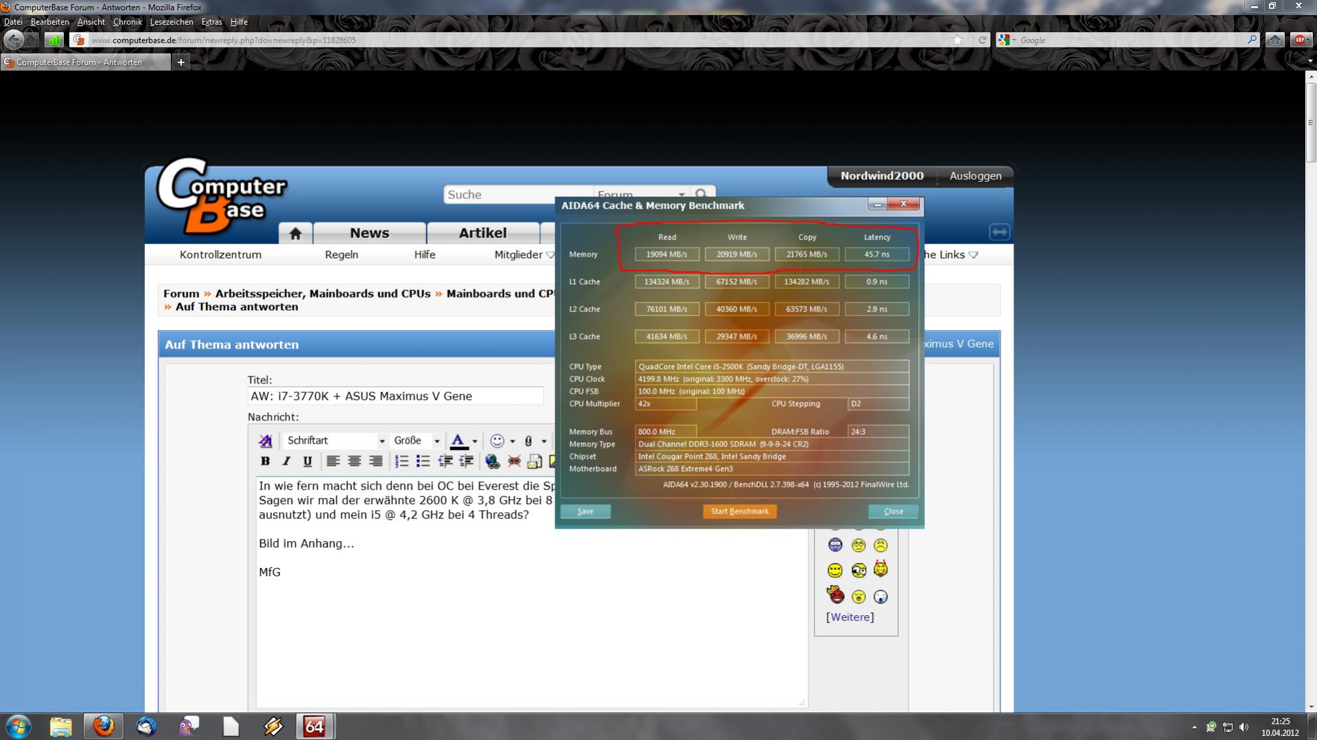Open the Extras menu
1317x740 pixels.
pyautogui.click(x=211, y=22)
